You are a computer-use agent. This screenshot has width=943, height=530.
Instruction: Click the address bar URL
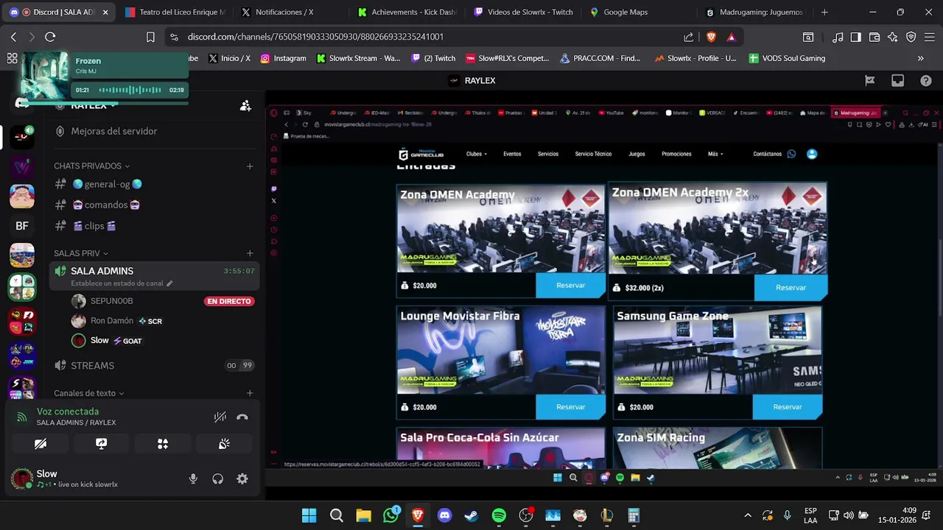click(x=315, y=37)
